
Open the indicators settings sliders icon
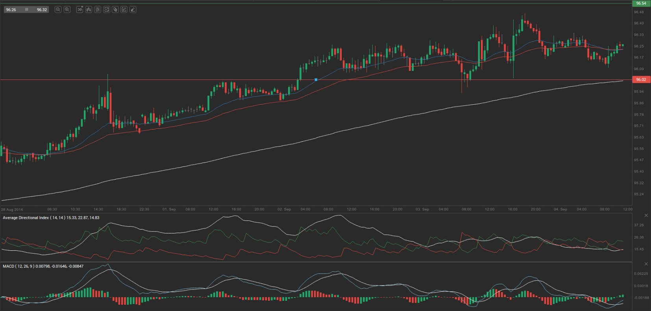[98, 9]
